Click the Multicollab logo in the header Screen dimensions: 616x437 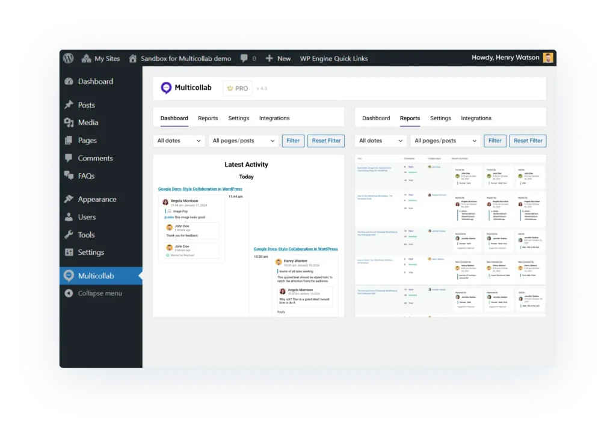pos(186,88)
